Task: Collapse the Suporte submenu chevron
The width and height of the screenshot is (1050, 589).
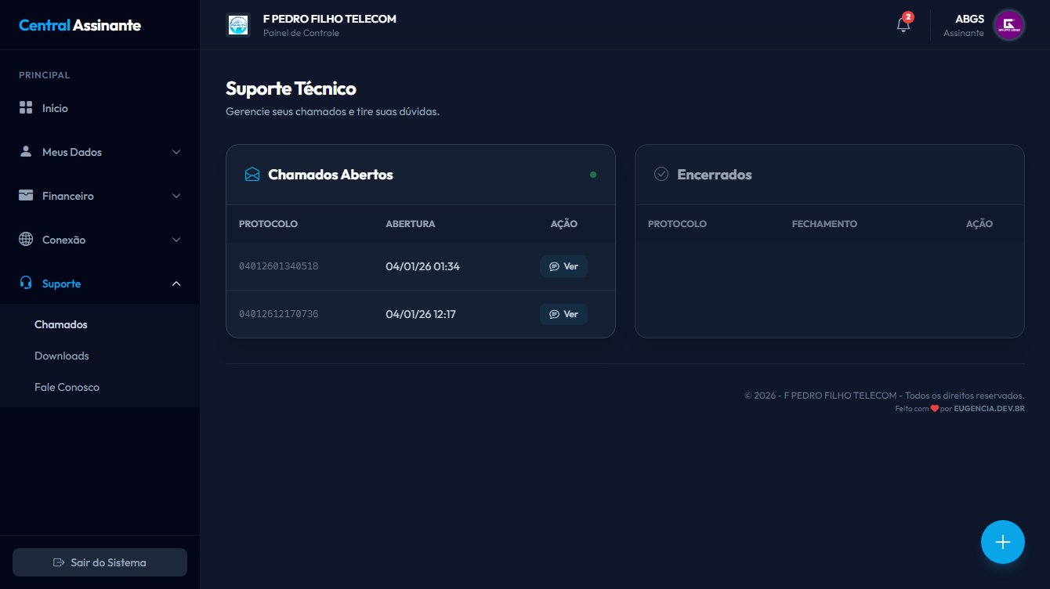Action: (176, 284)
